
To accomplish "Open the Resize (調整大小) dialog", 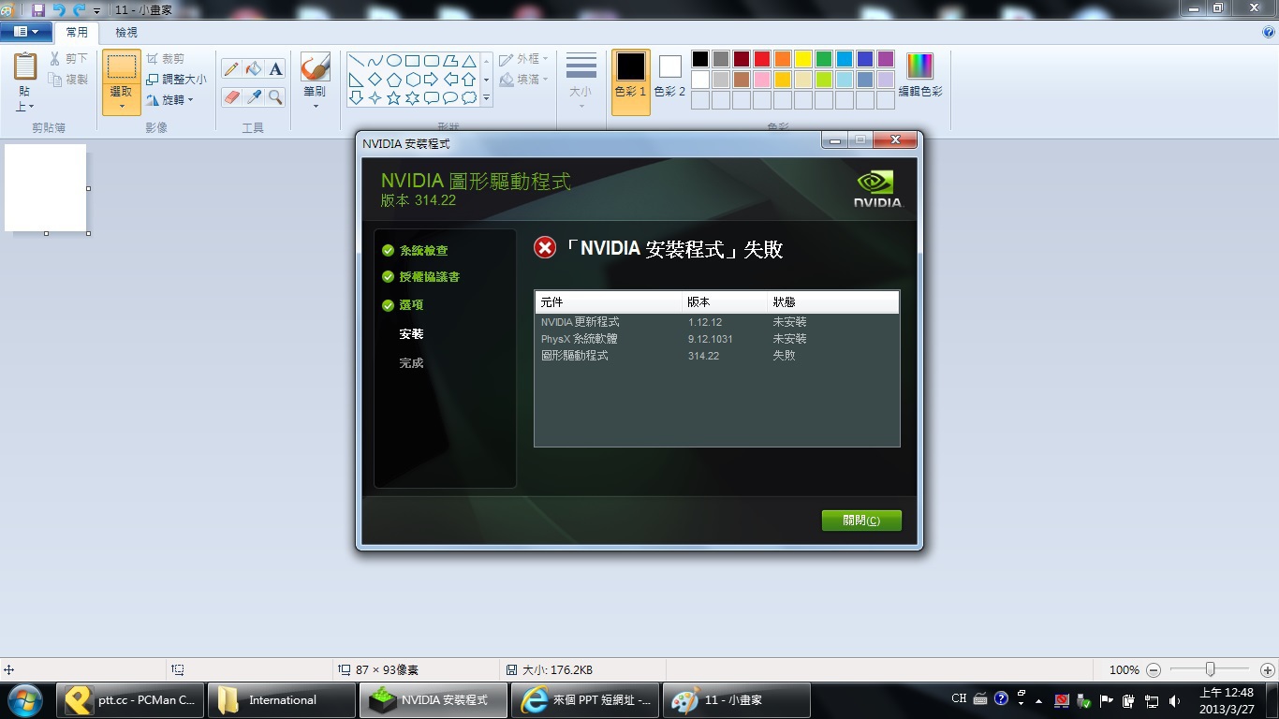I will (x=177, y=80).
